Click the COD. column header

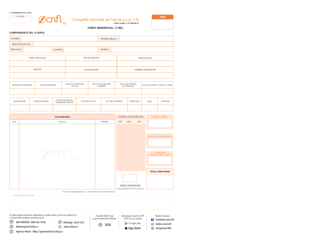[x=14, y=122]
